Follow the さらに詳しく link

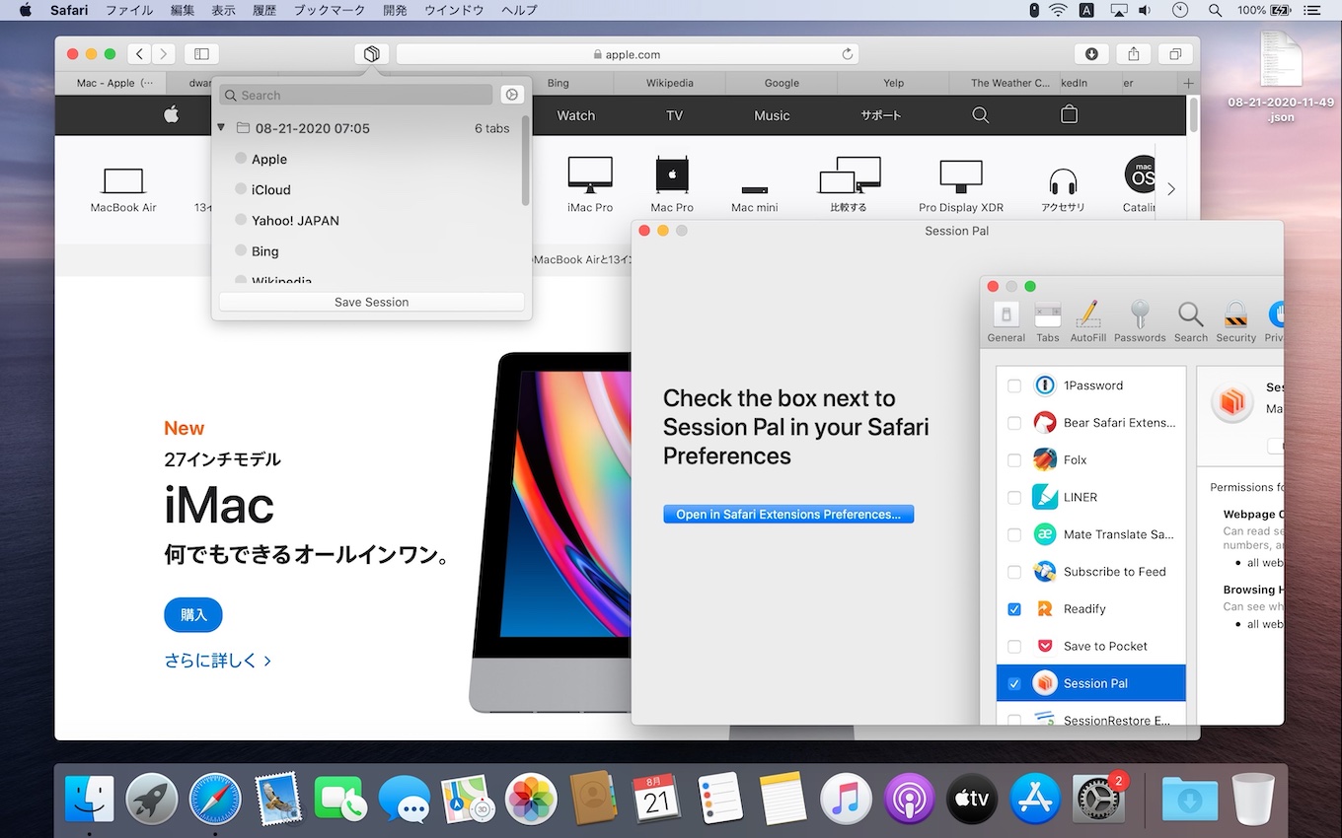tap(218, 661)
